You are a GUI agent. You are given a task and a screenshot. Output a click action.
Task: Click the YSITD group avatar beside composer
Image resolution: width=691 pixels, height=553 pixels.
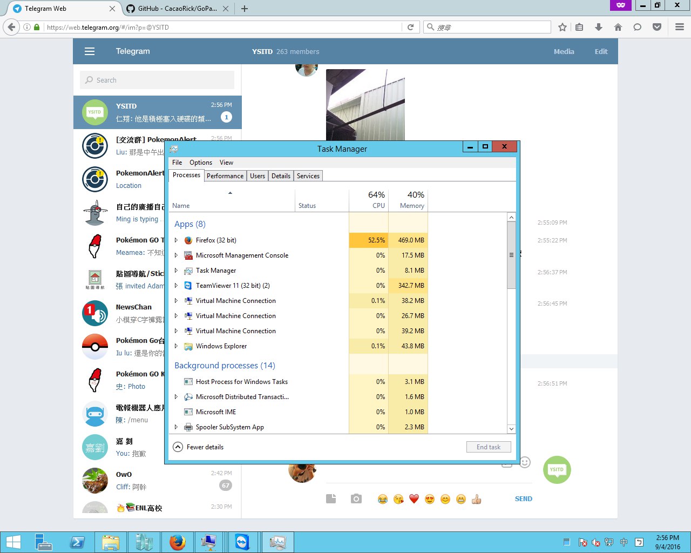pyautogui.click(x=557, y=470)
